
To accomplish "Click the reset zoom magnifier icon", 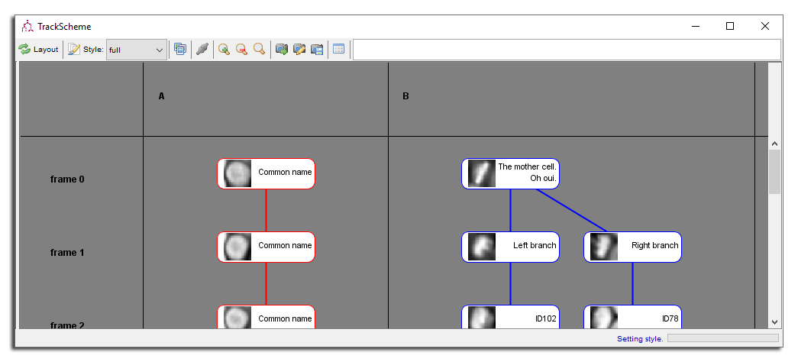I will pos(260,50).
